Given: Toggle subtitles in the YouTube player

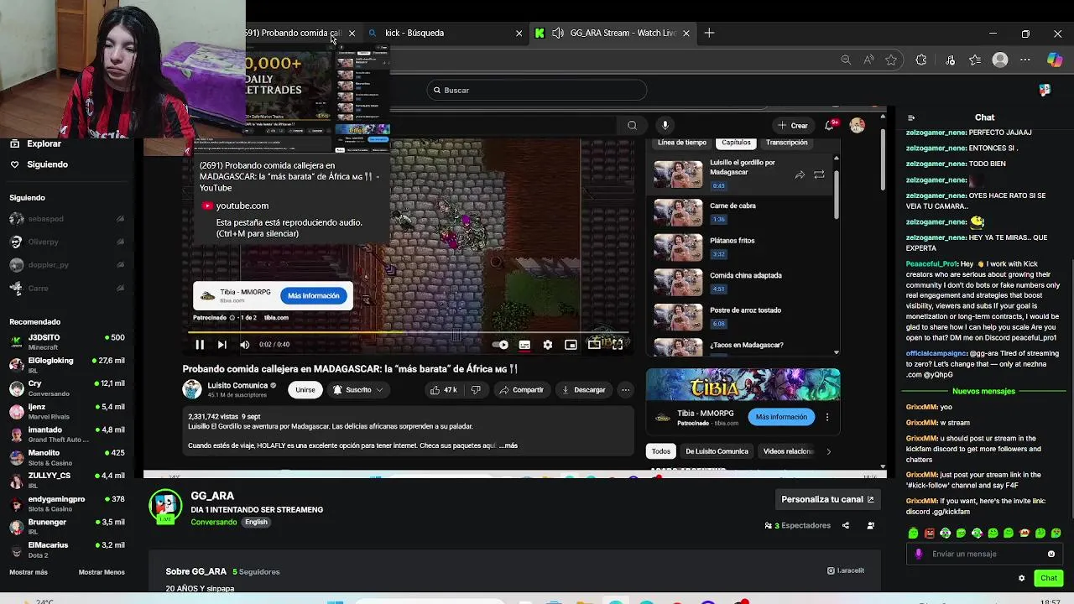Looking at the screenshot, I should (x=524, y=345).
